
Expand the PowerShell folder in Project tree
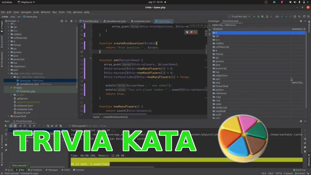(x=9, y=117)
